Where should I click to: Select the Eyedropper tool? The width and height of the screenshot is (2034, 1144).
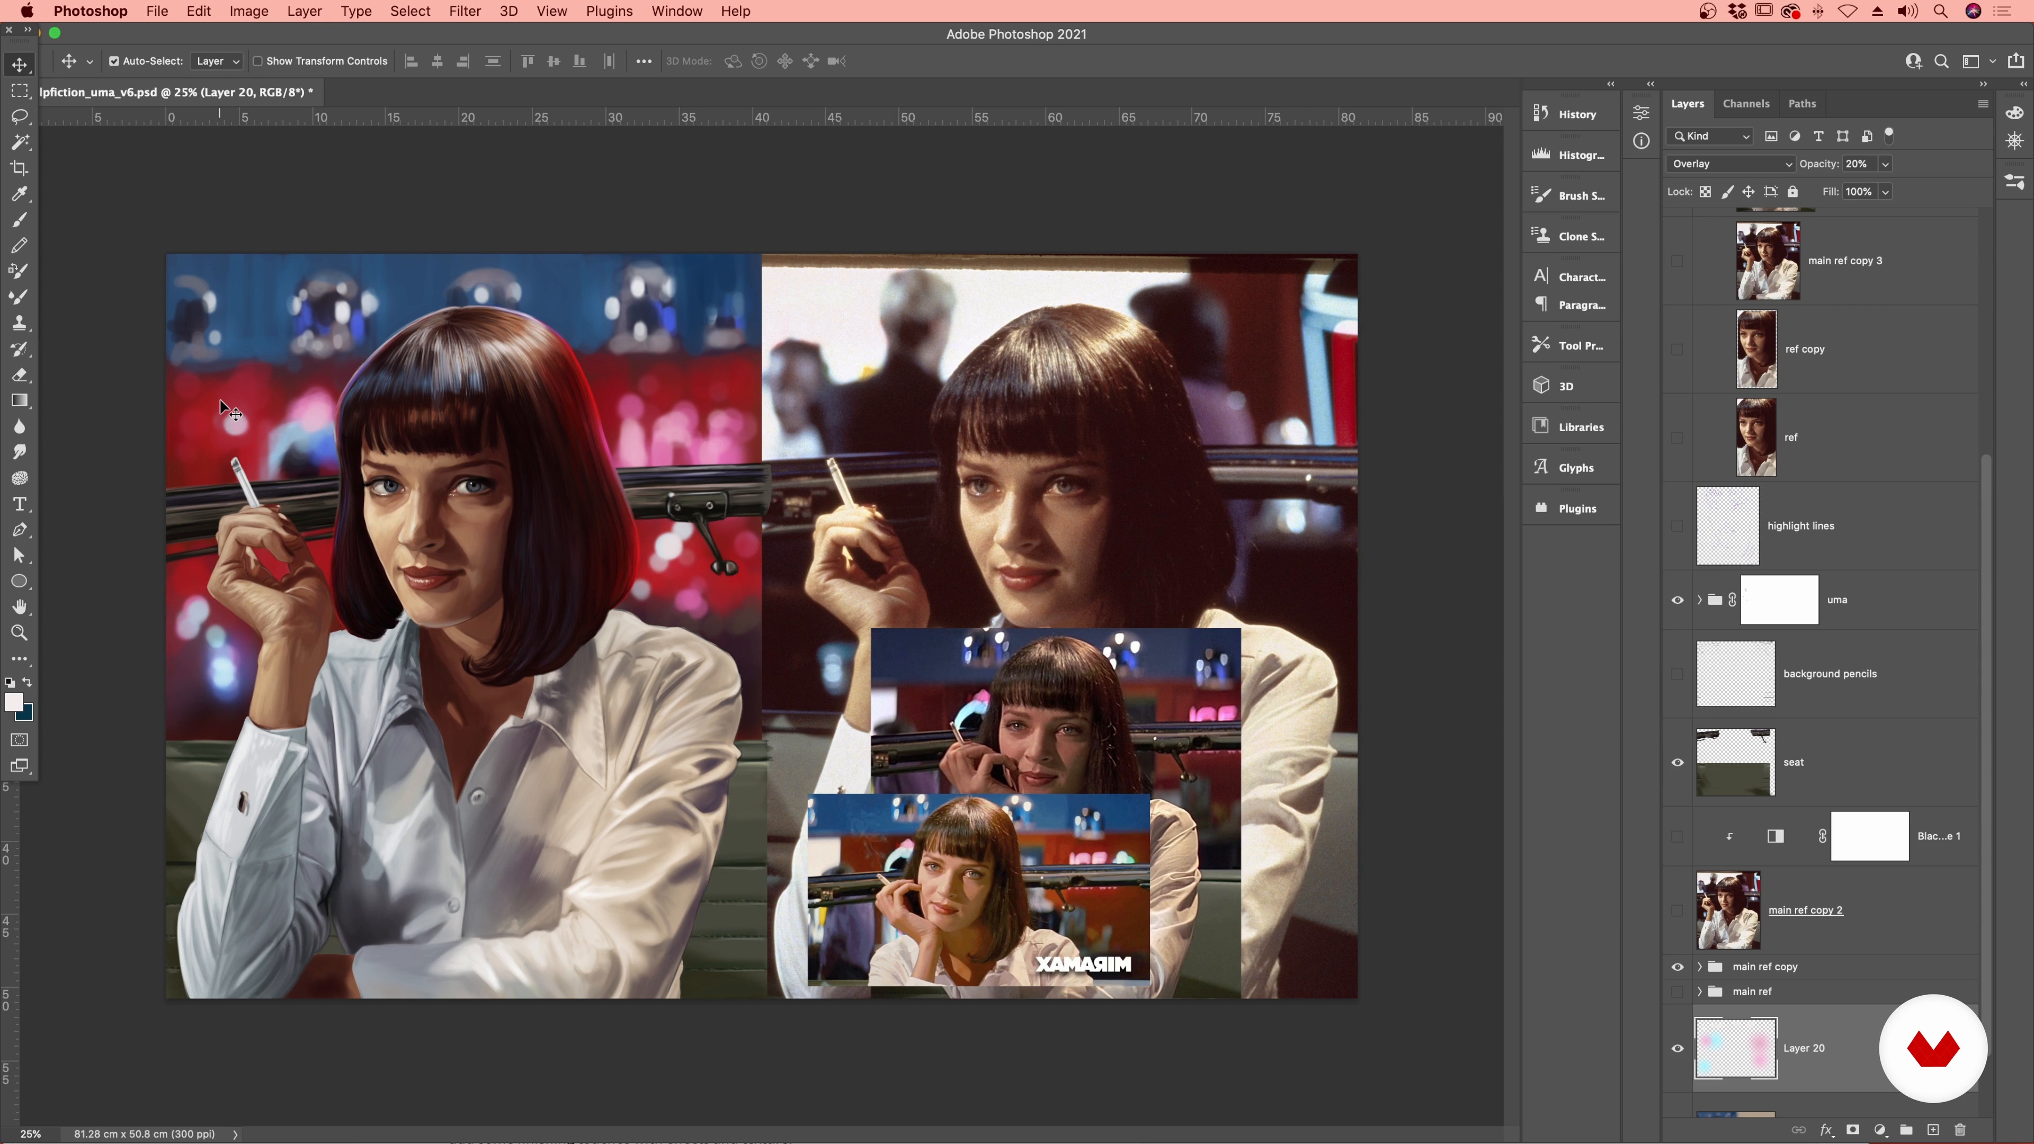[20, 194]
